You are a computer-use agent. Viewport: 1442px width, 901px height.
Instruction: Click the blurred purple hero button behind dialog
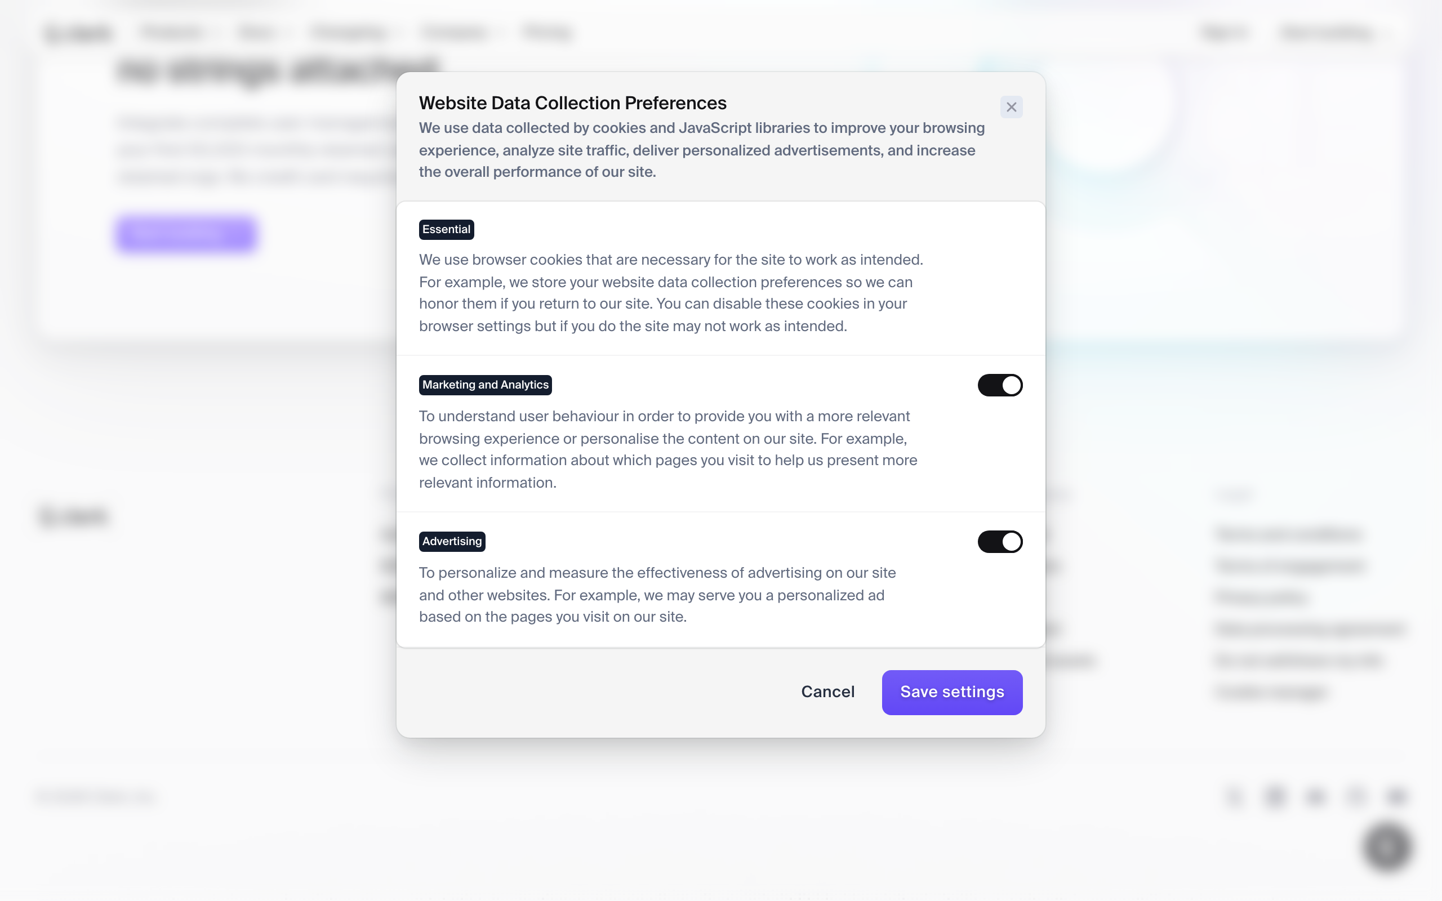(186, 234)
